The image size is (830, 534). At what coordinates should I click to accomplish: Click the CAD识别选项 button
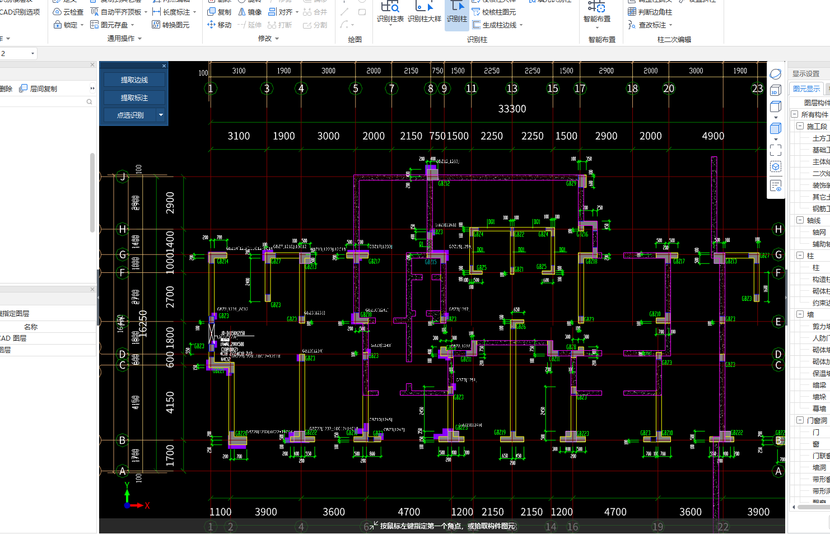pyautogui.click(x=20, y=12)
